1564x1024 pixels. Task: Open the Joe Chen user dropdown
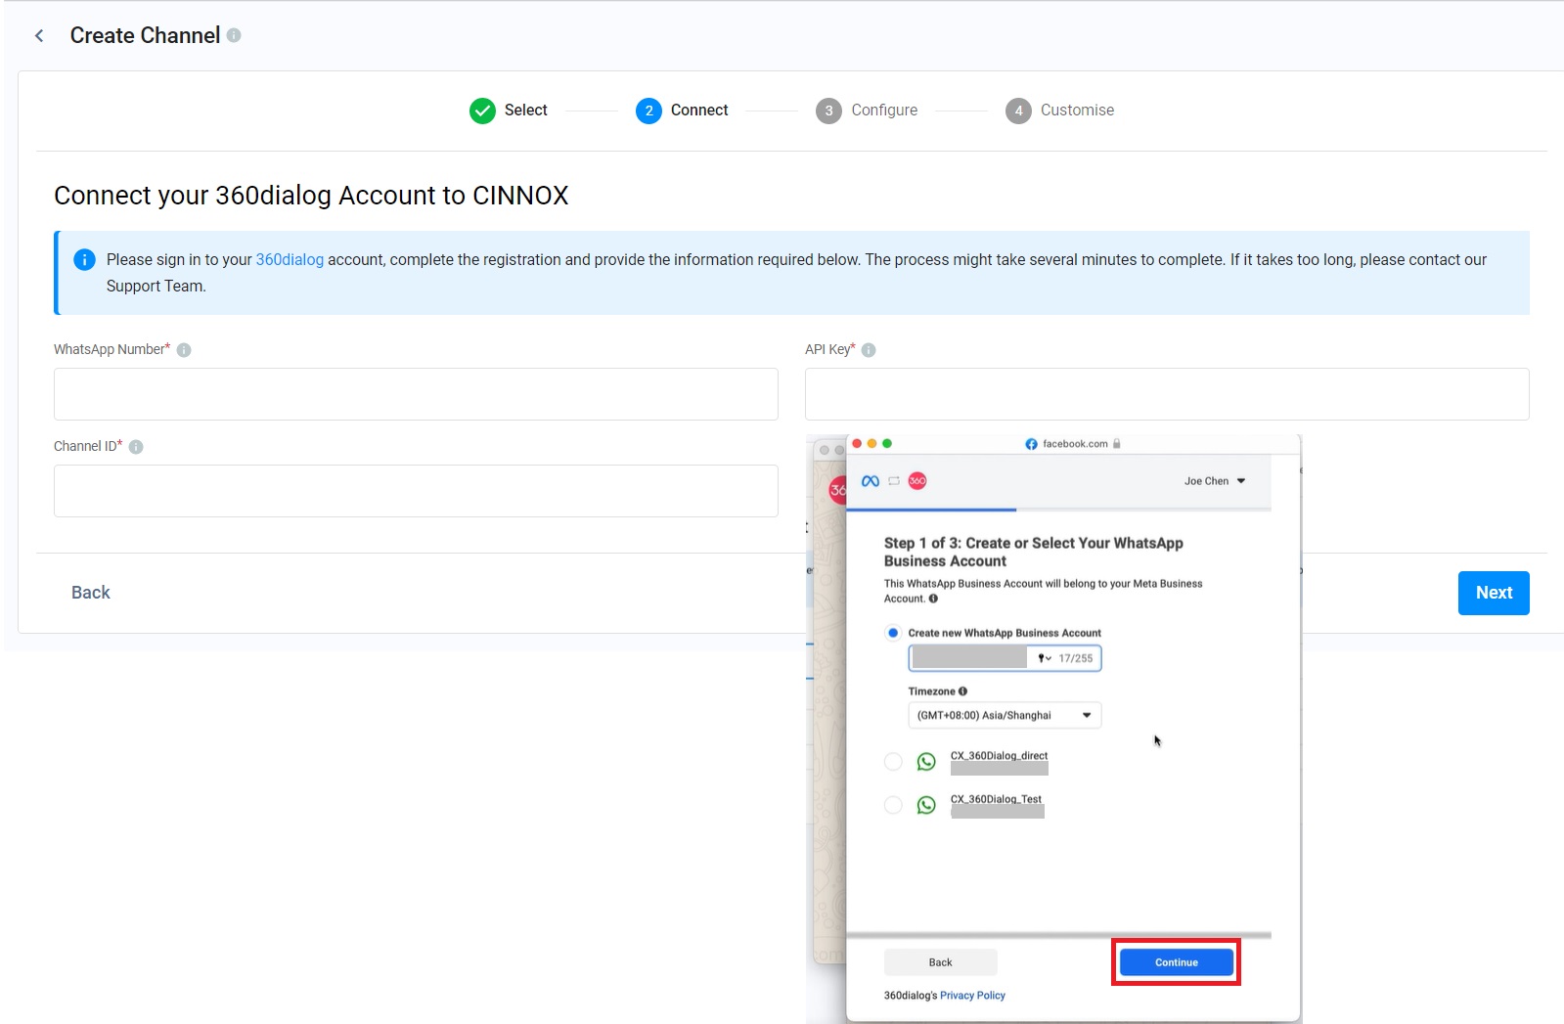1215,481
